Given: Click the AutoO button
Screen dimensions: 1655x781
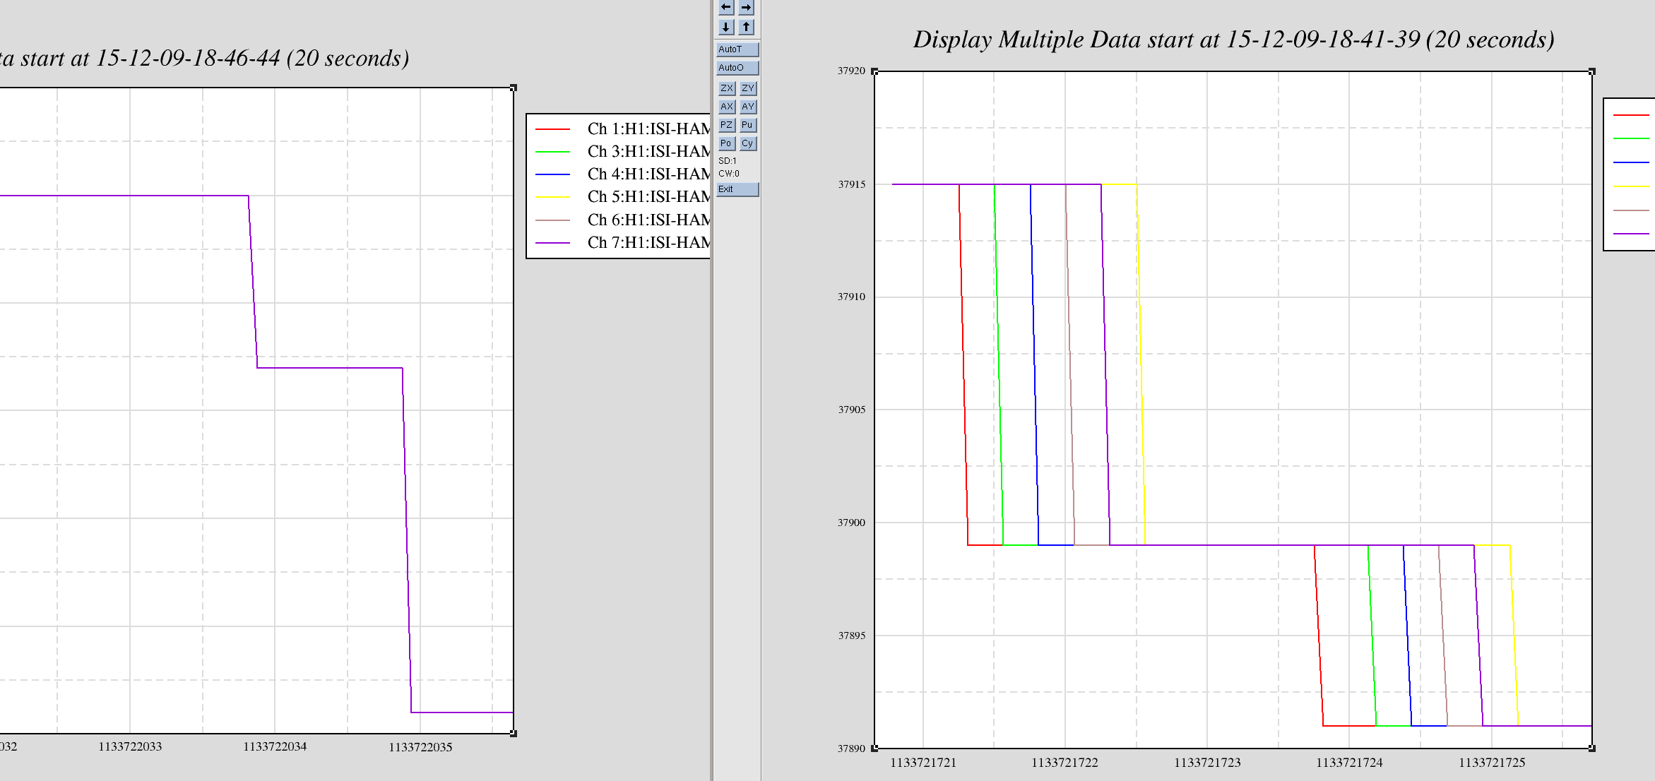Looking at the screenshot, I should pyautogui.click(x=737, y=68).
